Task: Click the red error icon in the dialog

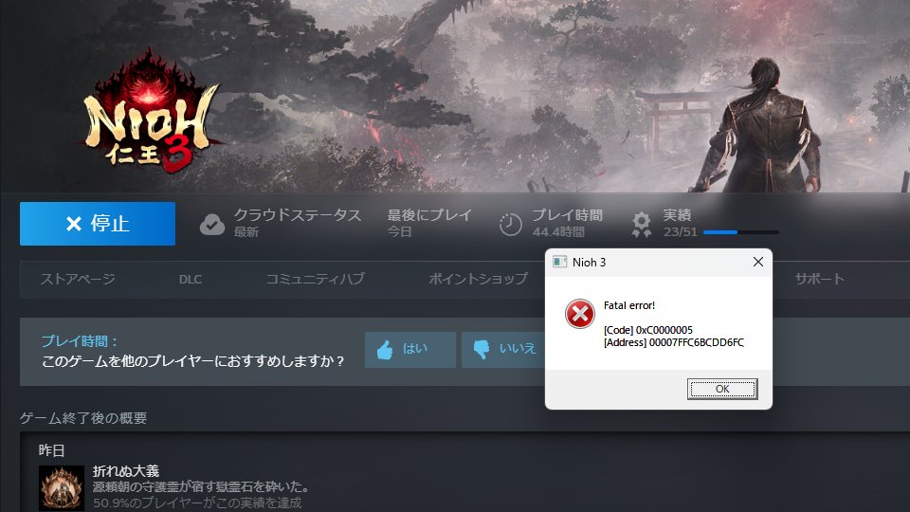Action: pyautogui.click(x=580, y=314)
